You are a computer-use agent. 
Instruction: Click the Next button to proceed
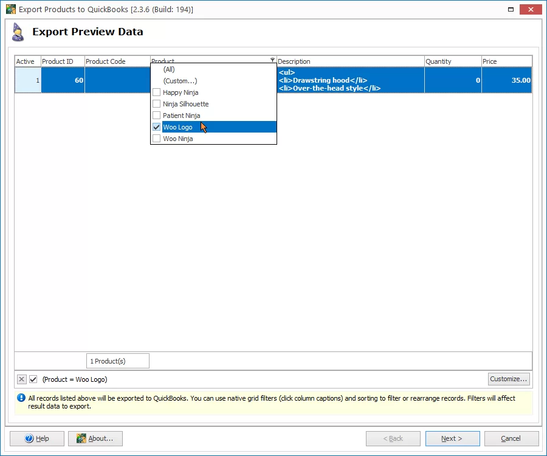pyautogui.click(x=452, y=438)
